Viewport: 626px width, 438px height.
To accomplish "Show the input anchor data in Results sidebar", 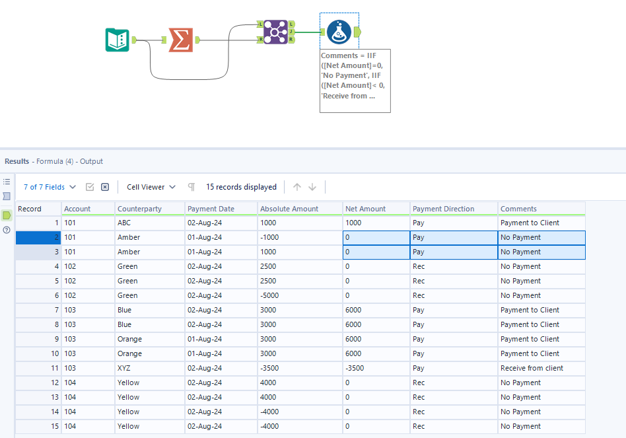I will pos(7,196).
